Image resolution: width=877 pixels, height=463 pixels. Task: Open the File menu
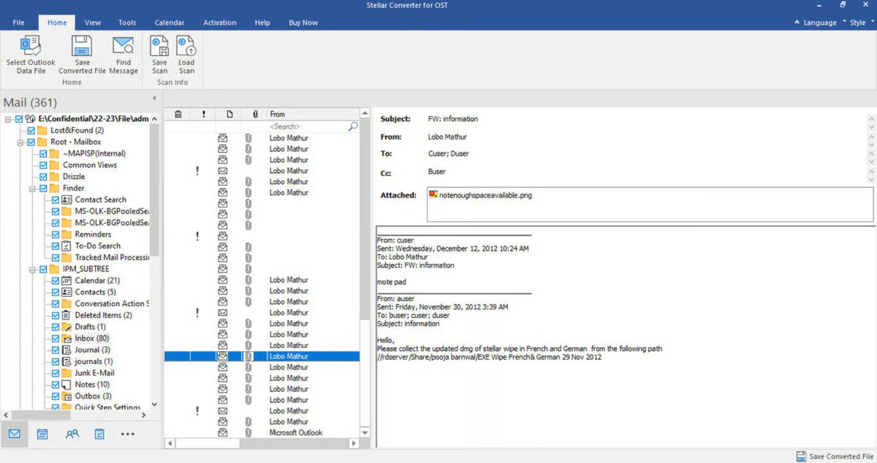point(19,23)
